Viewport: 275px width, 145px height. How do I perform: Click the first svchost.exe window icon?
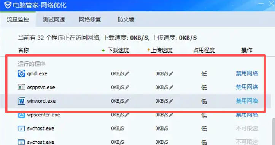pos(21,129)
